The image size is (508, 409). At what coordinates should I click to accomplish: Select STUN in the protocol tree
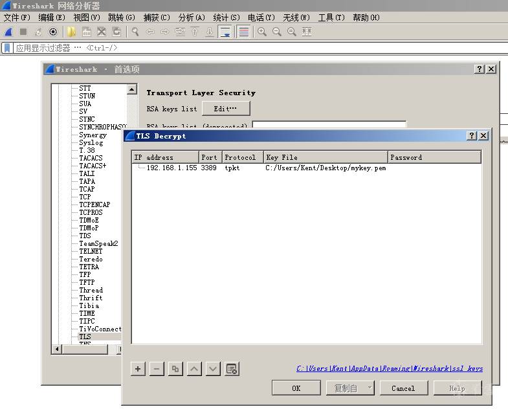click(87, 96)
